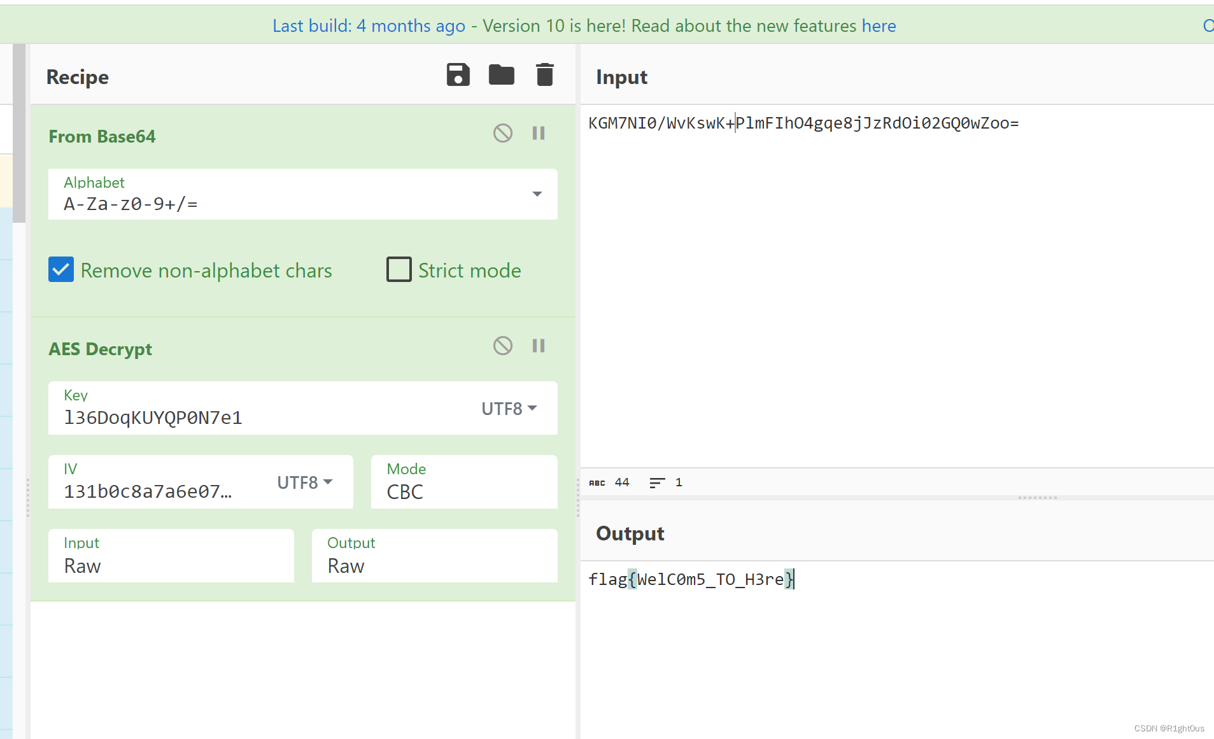
Task: Click the From Base64 operation title
Action: point(102,136)
